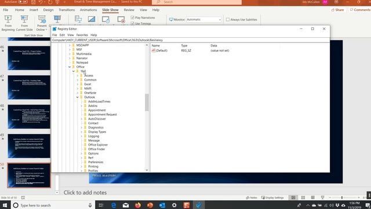Switch to Outlook on the taskbar
371x209 pixels.
click(162, 205)
